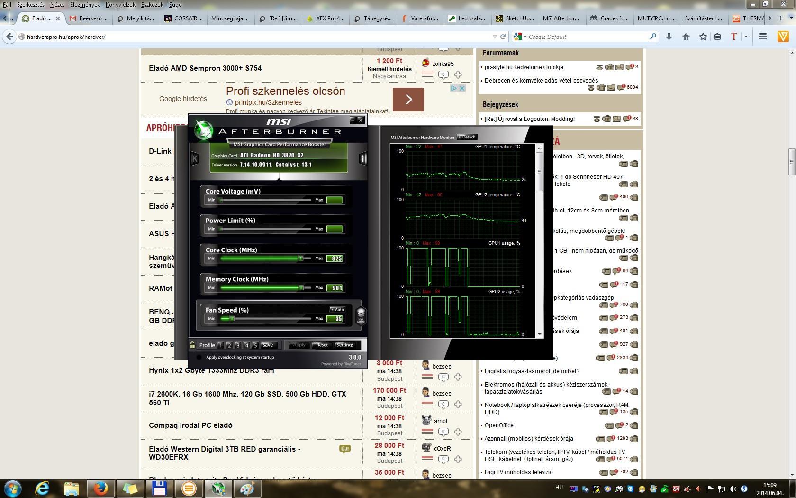The width and height of the screenshot is (796, 498).
Task: Click the Core Clock value field 825
Action: coord(335,258)
